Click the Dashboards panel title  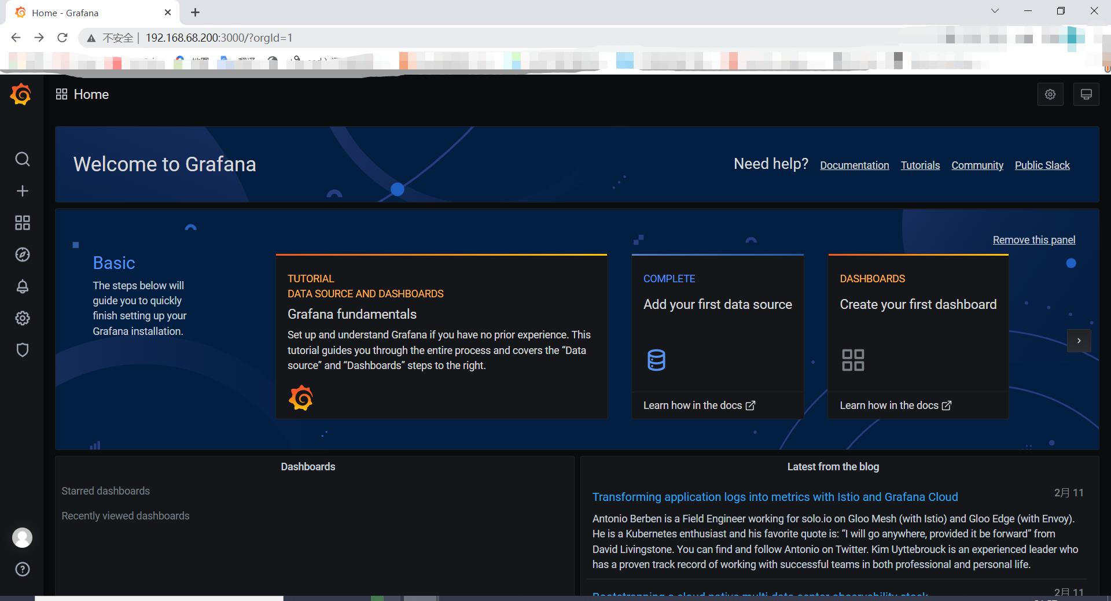308,467
